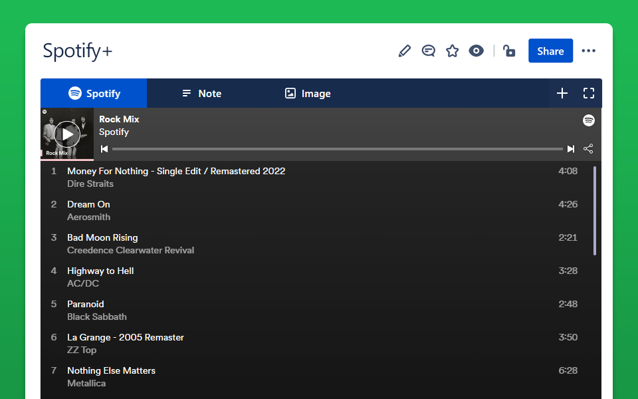The height and width of the screenshot is (399, 638).
Task: Click the 2:21 duration of Bad Moon Rising
Action: (568, 237)
